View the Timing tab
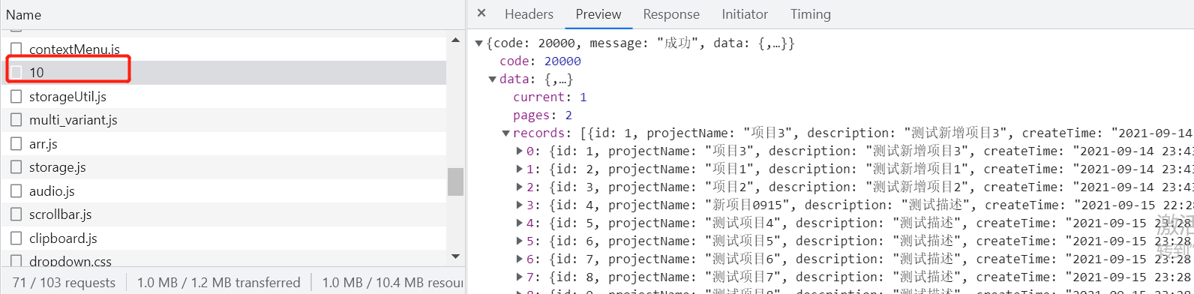 click(811, 14)
